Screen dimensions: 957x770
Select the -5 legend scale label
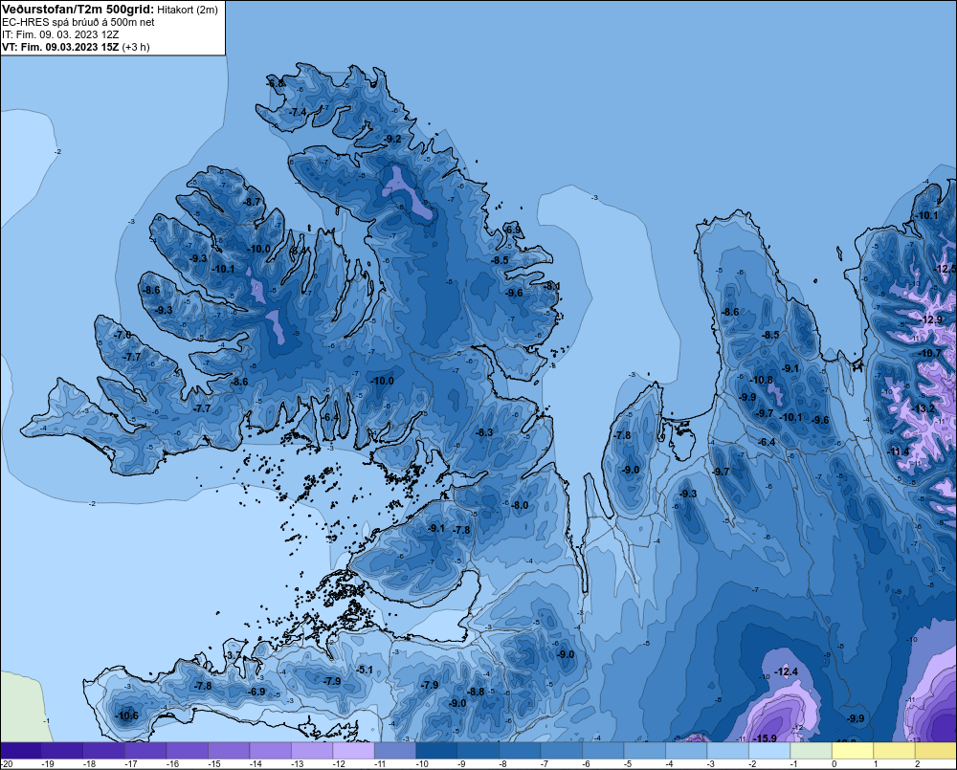[628, 764]
